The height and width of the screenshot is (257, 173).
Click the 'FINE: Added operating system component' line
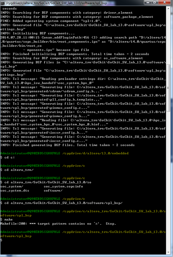point(51,21)
